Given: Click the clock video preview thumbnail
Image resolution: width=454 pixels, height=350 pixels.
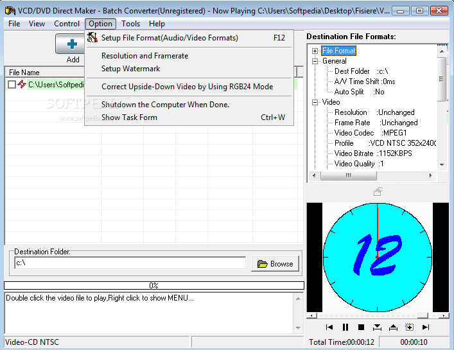Looking at the screenshot, I should pyautogui.click(x=378, y=258).
